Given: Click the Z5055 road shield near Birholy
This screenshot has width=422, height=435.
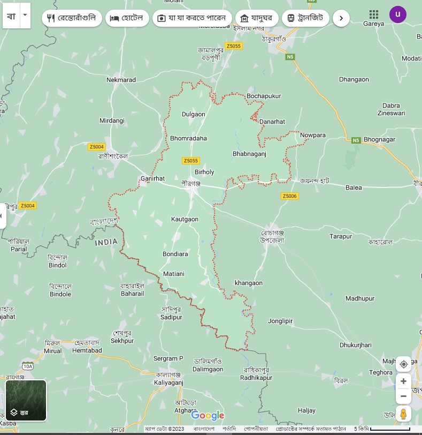Looking at the screenshot, I should [x=190, y=161].
